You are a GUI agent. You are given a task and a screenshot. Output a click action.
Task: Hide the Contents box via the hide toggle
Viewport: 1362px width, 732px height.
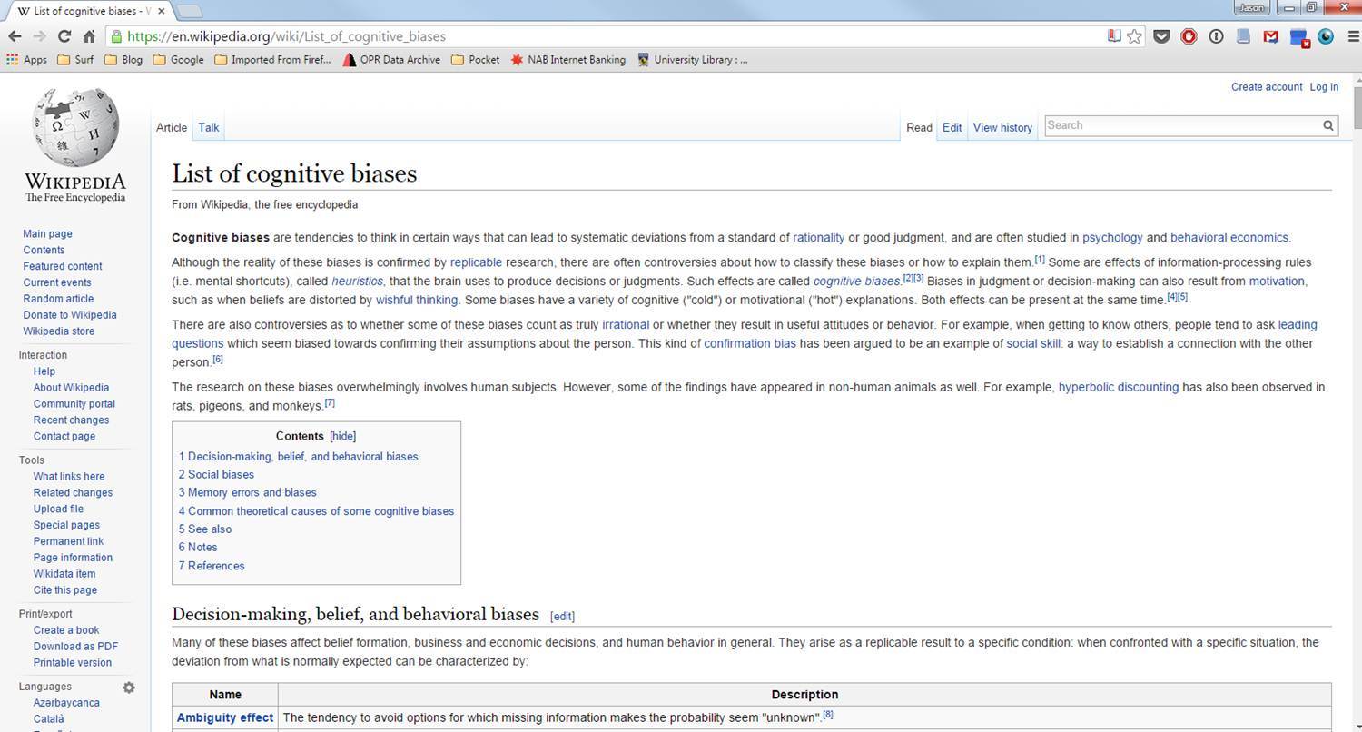342,436
